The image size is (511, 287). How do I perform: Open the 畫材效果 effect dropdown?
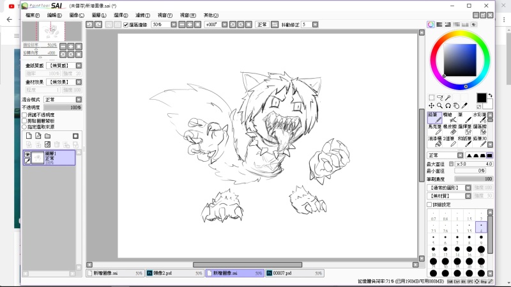coord(79,82)
